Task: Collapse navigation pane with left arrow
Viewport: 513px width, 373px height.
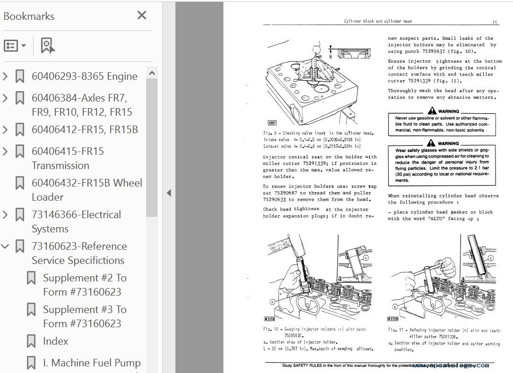Action: [169, 193]
